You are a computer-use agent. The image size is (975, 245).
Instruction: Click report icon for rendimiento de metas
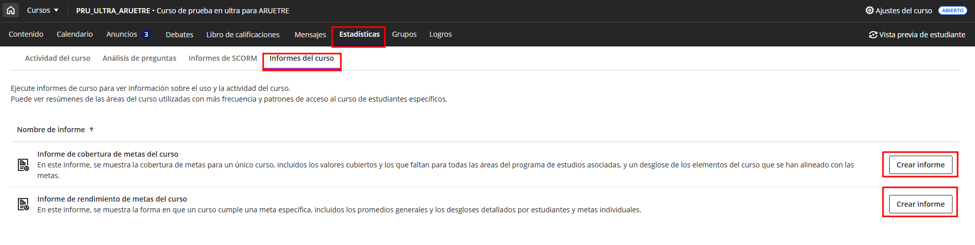pyautogui.click(x=24, y=204)
